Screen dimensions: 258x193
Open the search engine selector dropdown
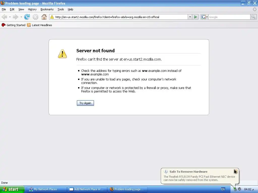207,17
